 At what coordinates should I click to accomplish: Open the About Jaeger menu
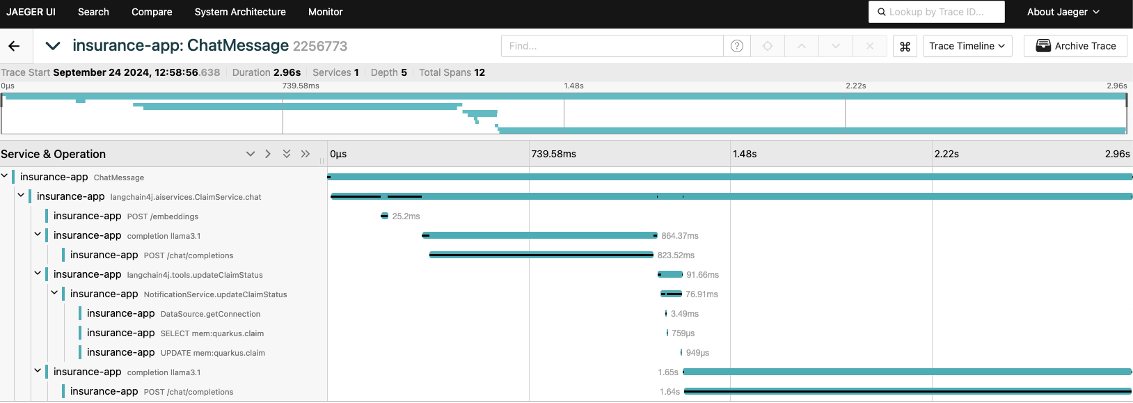point(1063,12)
